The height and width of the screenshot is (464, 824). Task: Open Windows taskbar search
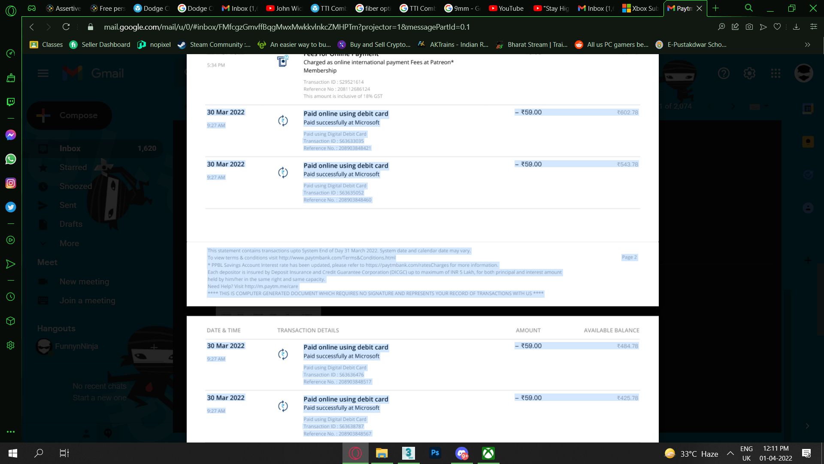coord(39,453)
